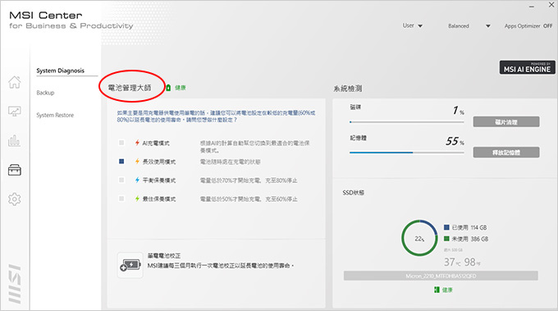This screenshot has width=558, height=311.
Task: Open the performance monitor sidebar icon
Action: point(15,112)
